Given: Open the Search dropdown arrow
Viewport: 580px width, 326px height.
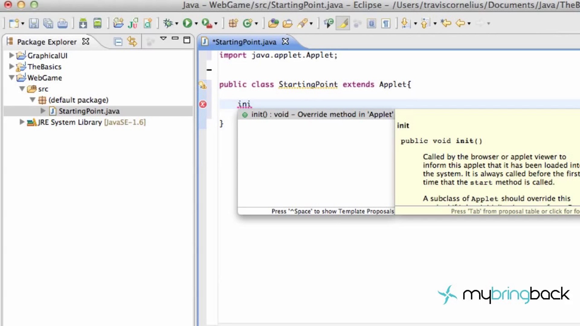Looking at the screenshot, I should tap(311, 24).
